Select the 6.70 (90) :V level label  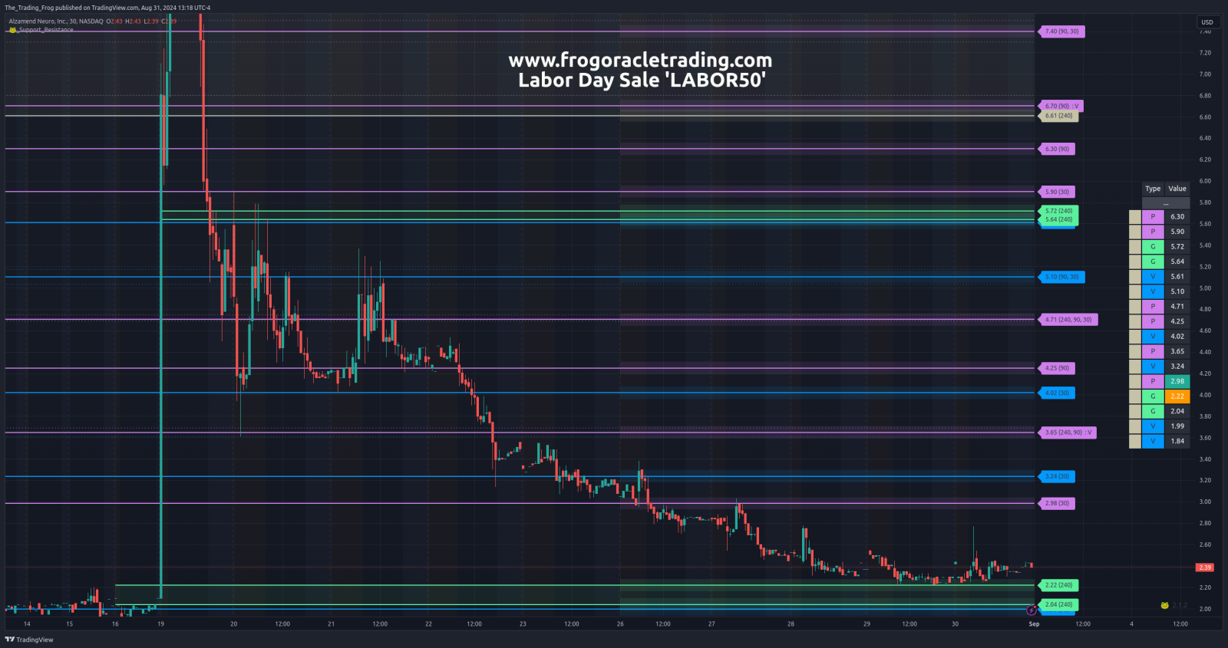click(1062, 106)
